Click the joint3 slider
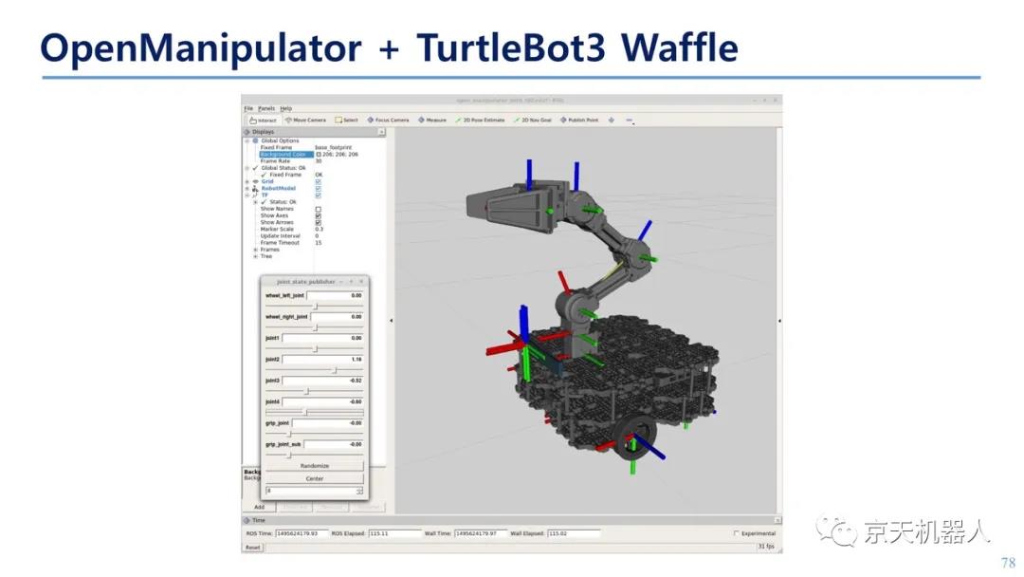The height and width of the screenshot is (577, 1024). pos(314,391)
